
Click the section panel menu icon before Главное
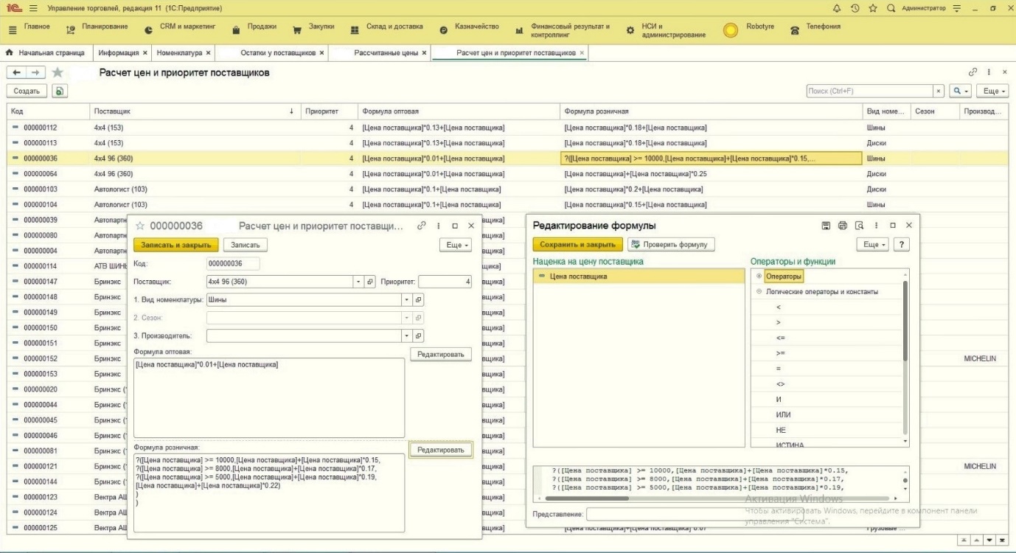point(13,29)
